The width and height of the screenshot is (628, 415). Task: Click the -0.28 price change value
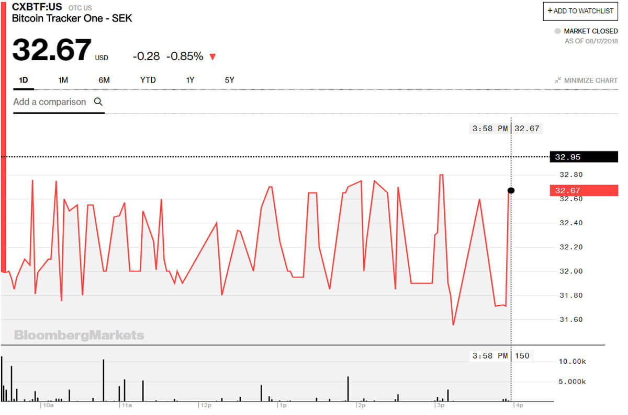point(146,56)
